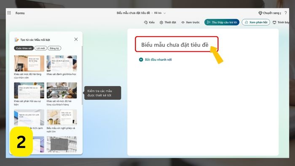Screen dimensions: 295x166
Task: Choose leave request form template thumbnail
Action: click(x=62, y=117)
